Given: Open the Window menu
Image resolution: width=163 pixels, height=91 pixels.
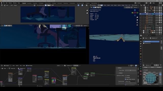Looking at the screenshot, I should (15, 3).
